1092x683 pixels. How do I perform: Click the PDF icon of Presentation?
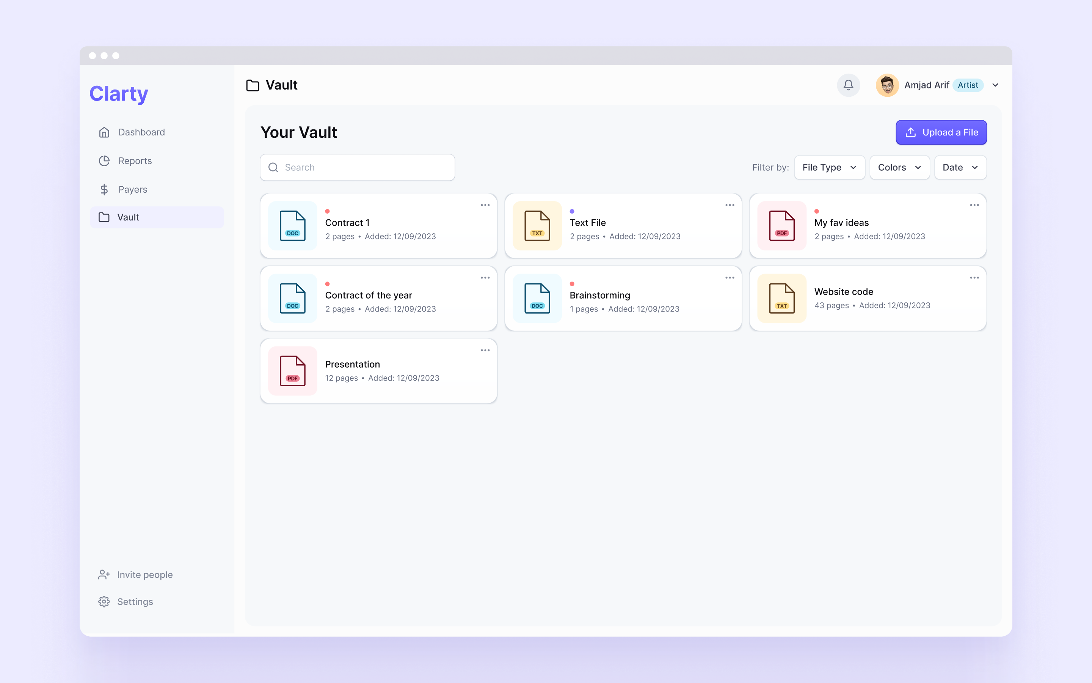coord(292,371)
